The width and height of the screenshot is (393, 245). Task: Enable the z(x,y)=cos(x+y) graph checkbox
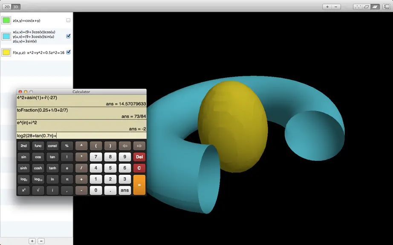(x=68, y=20)
